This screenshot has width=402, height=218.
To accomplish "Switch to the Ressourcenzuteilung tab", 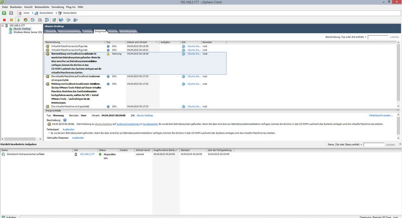I will [x=69, y=31].
